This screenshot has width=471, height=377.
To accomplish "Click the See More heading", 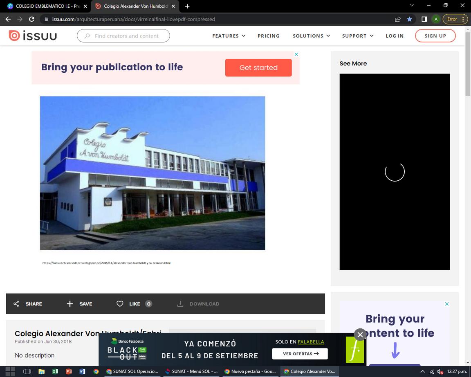I will 353,63.
